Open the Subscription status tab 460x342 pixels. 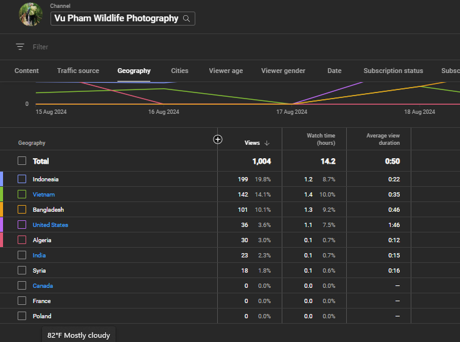[x=393, y=71]
